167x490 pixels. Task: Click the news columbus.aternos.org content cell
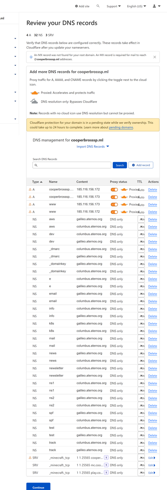tap(92, 361)
